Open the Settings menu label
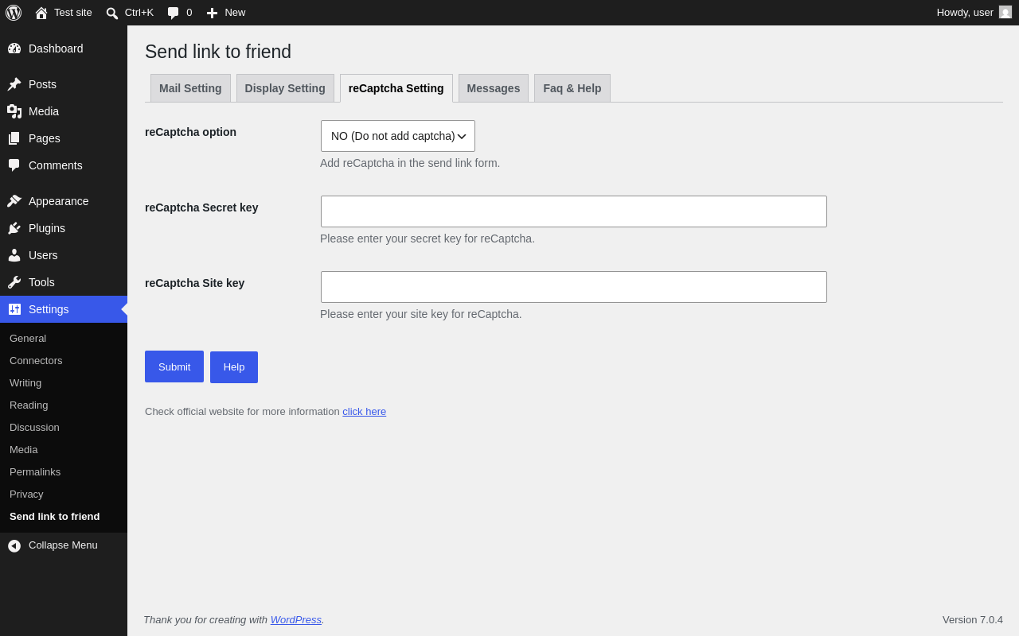Viewport: 1019px width, 636px height. pos(49,309)
